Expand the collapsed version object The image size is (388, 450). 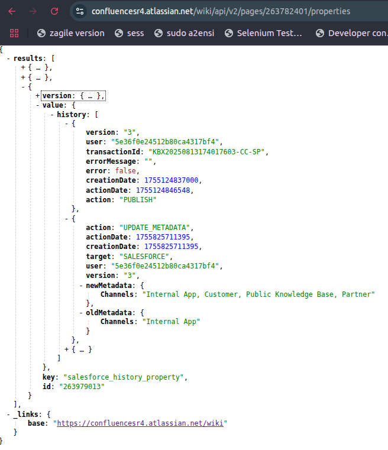[37, 96]
